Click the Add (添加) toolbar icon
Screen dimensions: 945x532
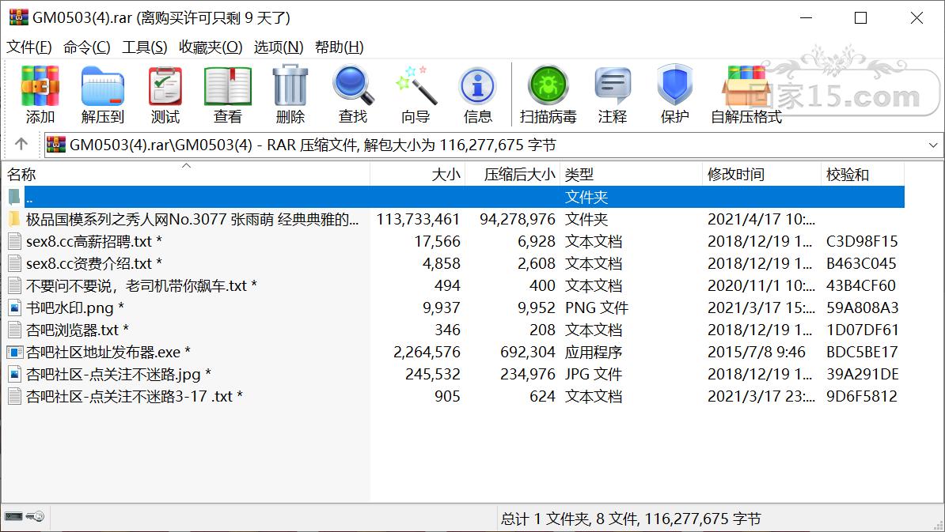pos(40,86)
